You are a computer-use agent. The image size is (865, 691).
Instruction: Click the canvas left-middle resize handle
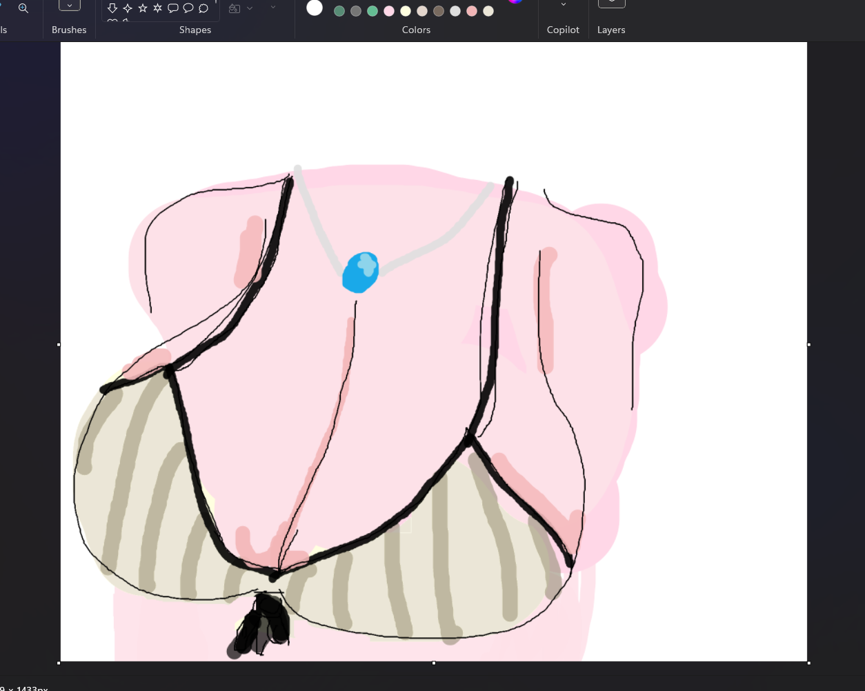point(59,344)
